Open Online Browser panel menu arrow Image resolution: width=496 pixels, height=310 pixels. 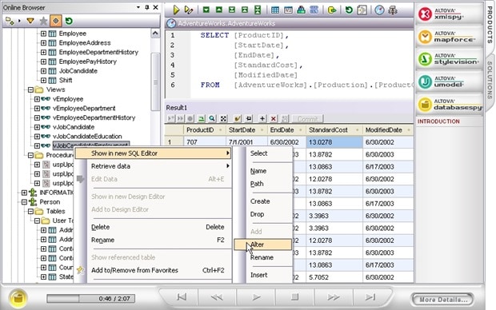coord(138,7)
